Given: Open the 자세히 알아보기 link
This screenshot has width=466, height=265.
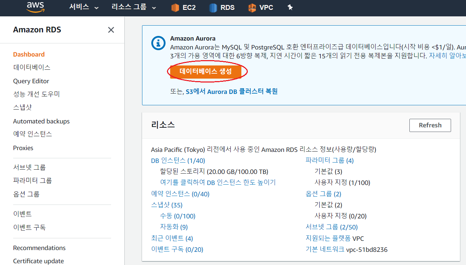Looking at the screenshot, I should [x=447, y=55].
